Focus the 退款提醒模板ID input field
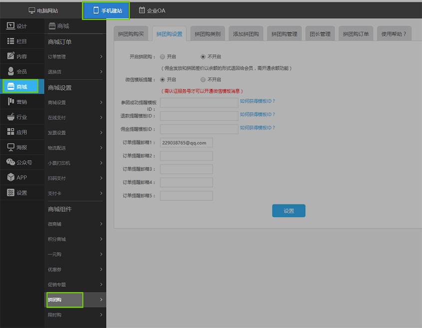Image resolution: width=422 pixels, height=328 pixels. point(199,116)
